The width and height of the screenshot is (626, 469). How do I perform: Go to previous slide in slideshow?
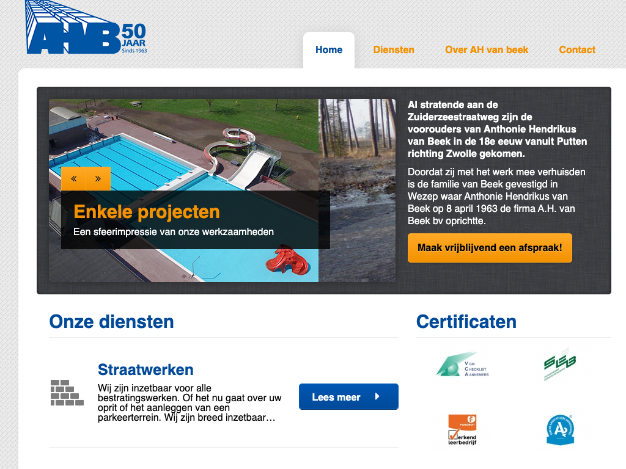[73, 179]
